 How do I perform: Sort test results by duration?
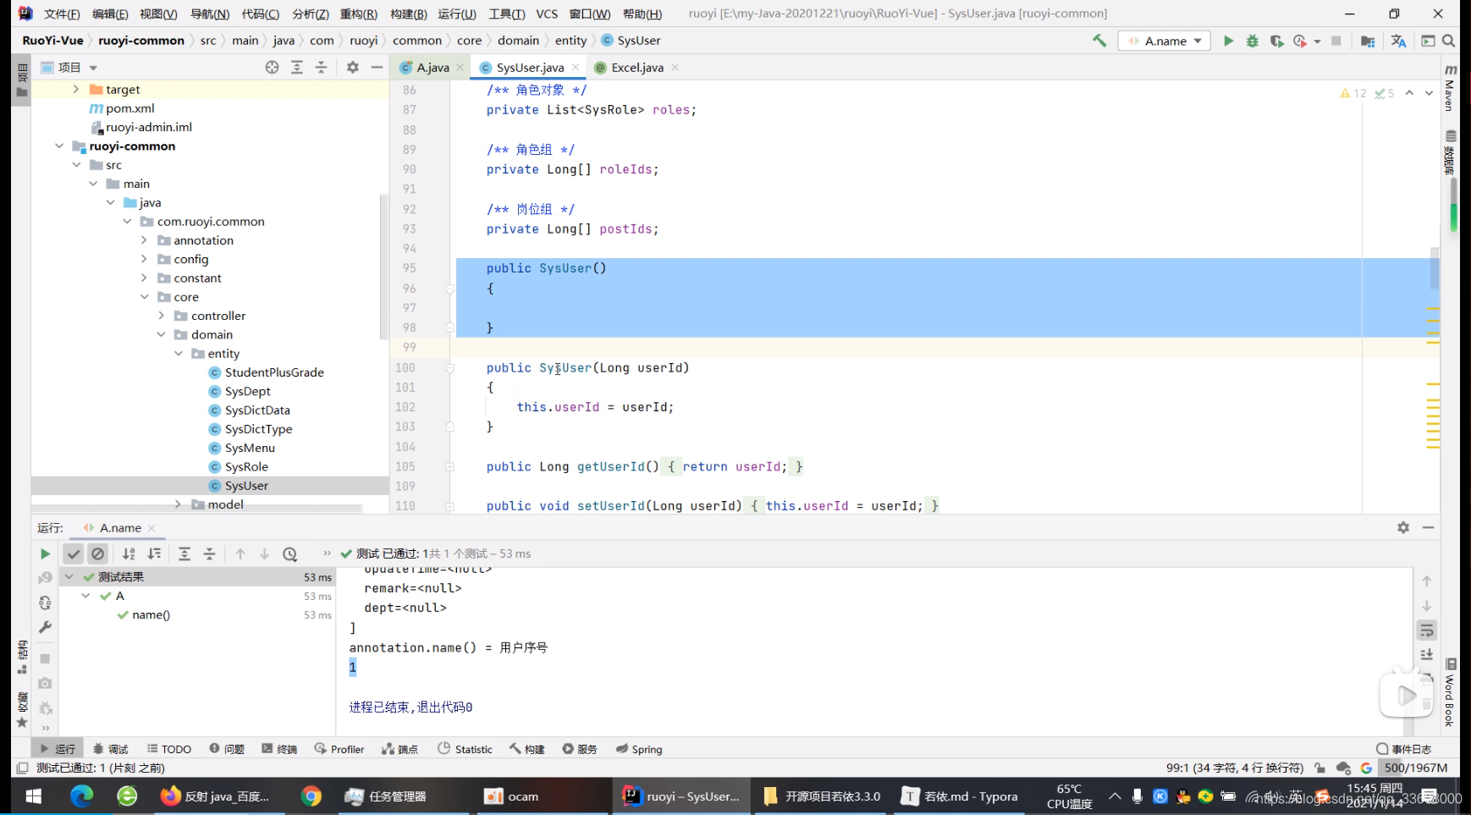click(154, 553)
